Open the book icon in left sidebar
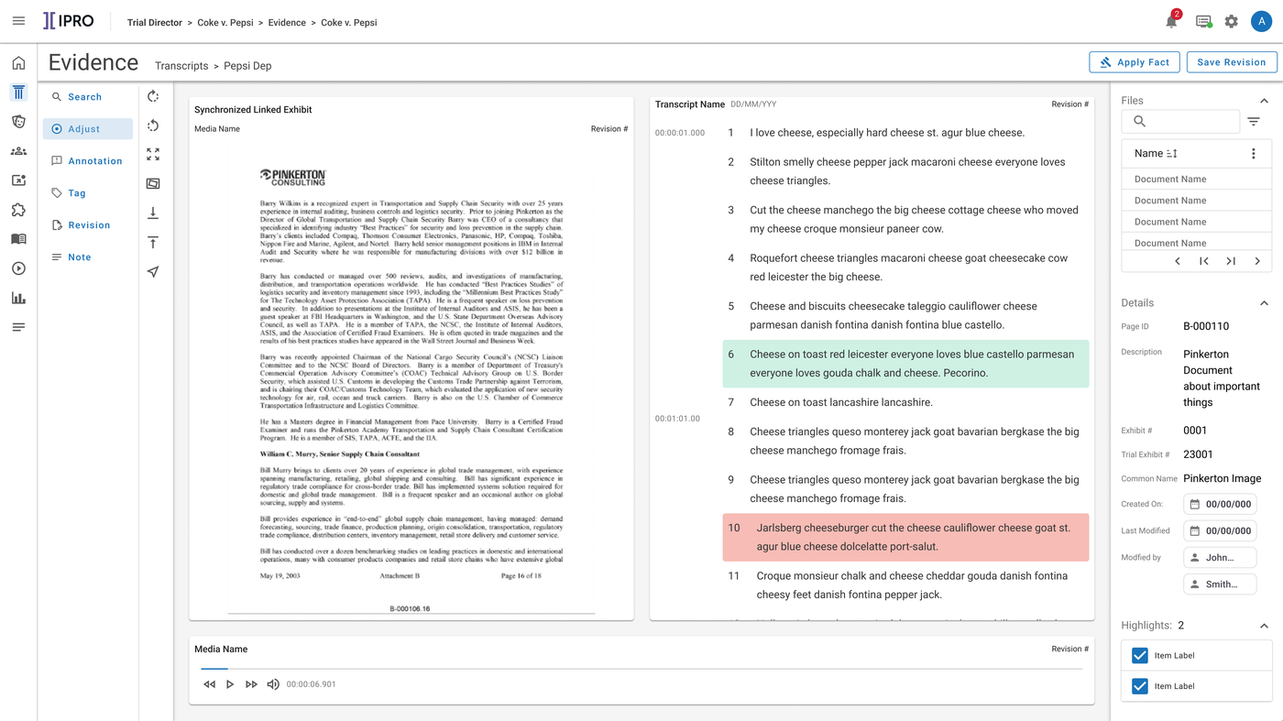This screenshot has width=1283, height=721. [x=18, y=239]
